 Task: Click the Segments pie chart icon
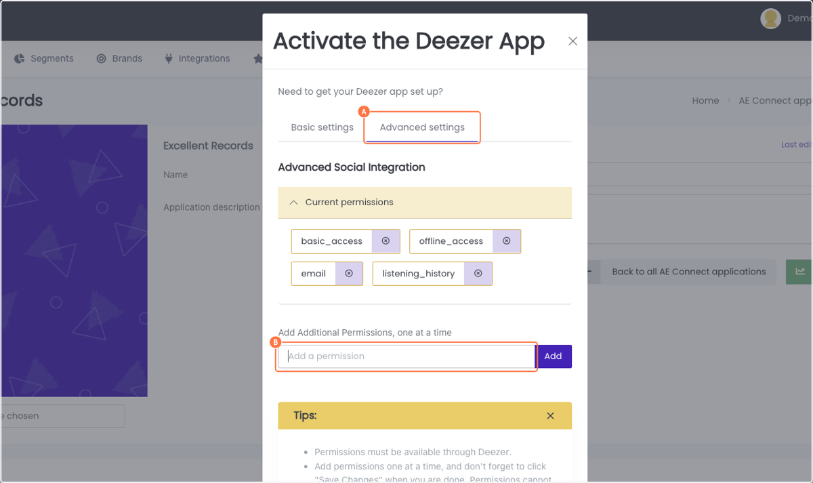point(20,59)
